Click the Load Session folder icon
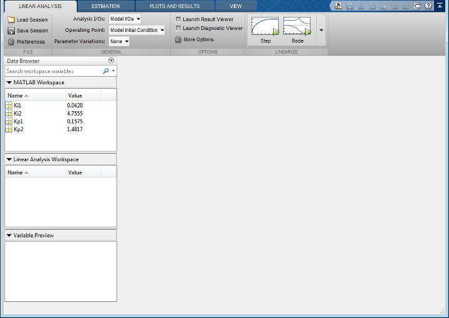The height and width of the screenshot is (318, 449). [11, 19]
